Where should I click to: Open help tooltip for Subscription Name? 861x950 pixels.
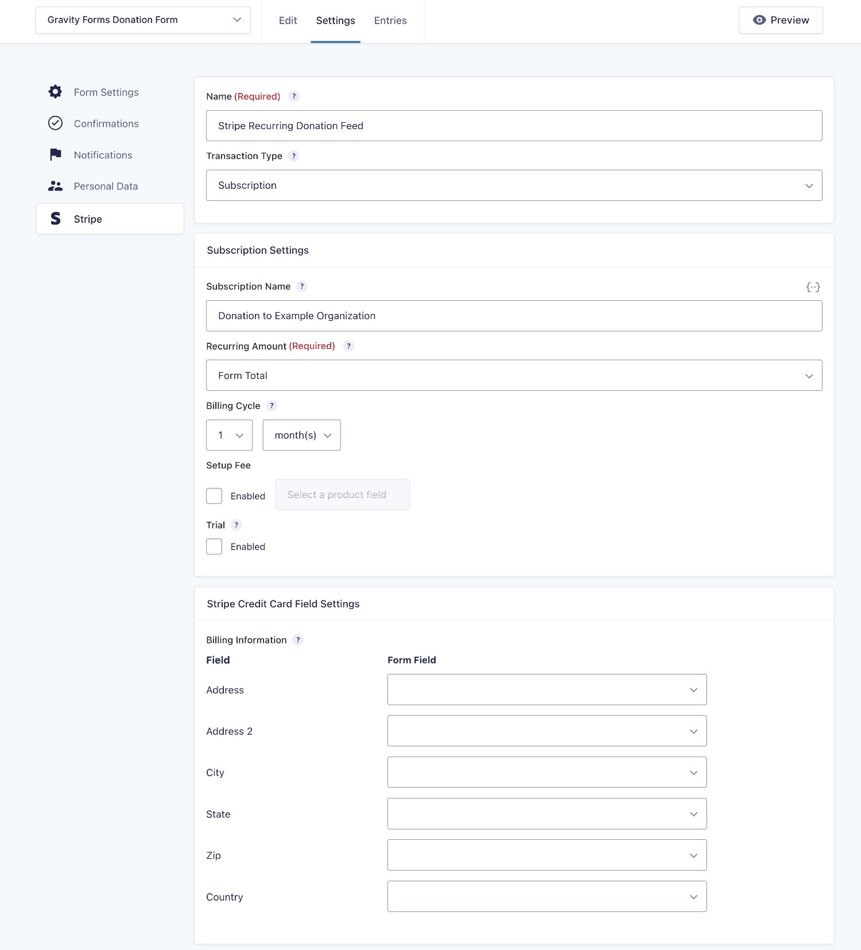[x=302, y=286]
